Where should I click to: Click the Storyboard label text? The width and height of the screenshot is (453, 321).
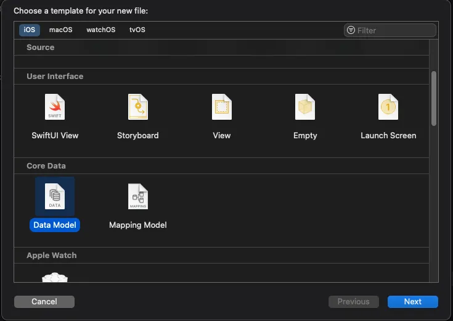[x=138, y=135]
